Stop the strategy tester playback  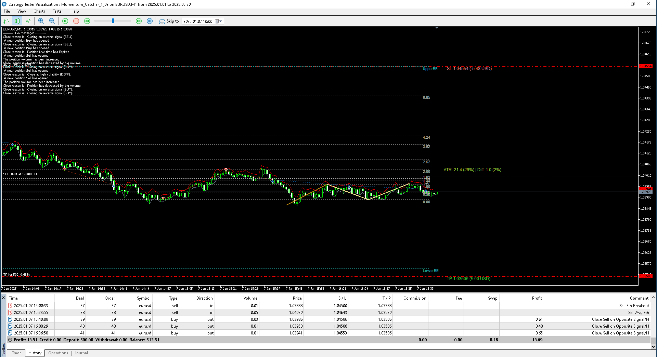tap(76, 21)
